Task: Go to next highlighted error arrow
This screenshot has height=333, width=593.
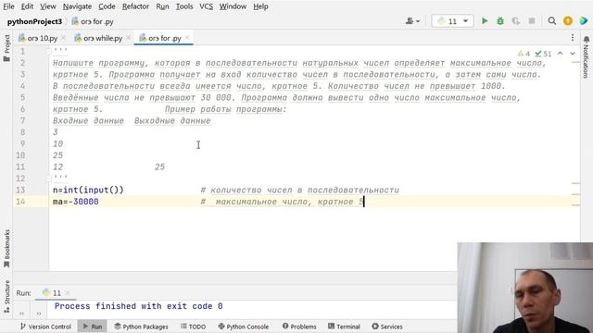Action: pos(573,54)
